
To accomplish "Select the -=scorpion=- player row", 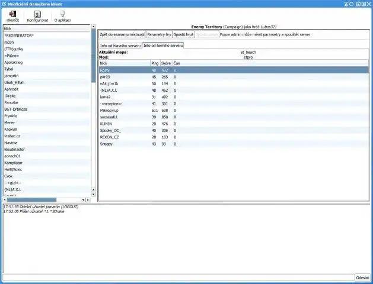I will (x=234, y=104).
